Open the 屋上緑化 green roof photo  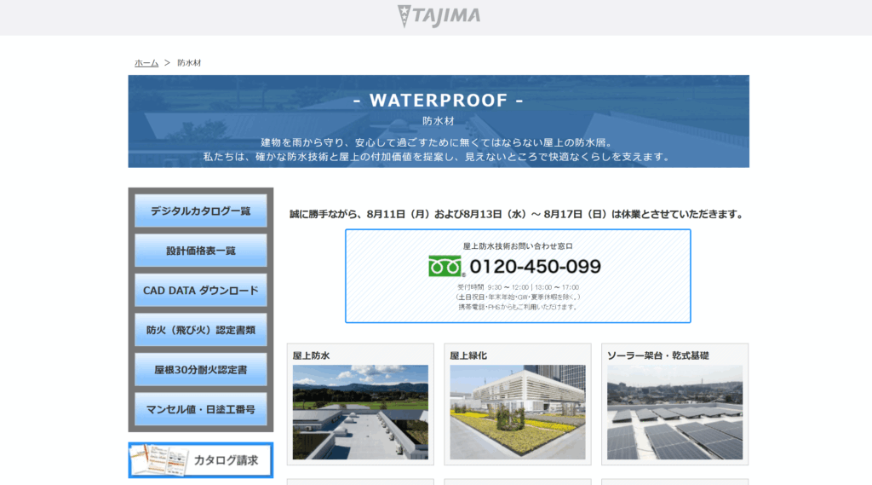click(518, 413)
